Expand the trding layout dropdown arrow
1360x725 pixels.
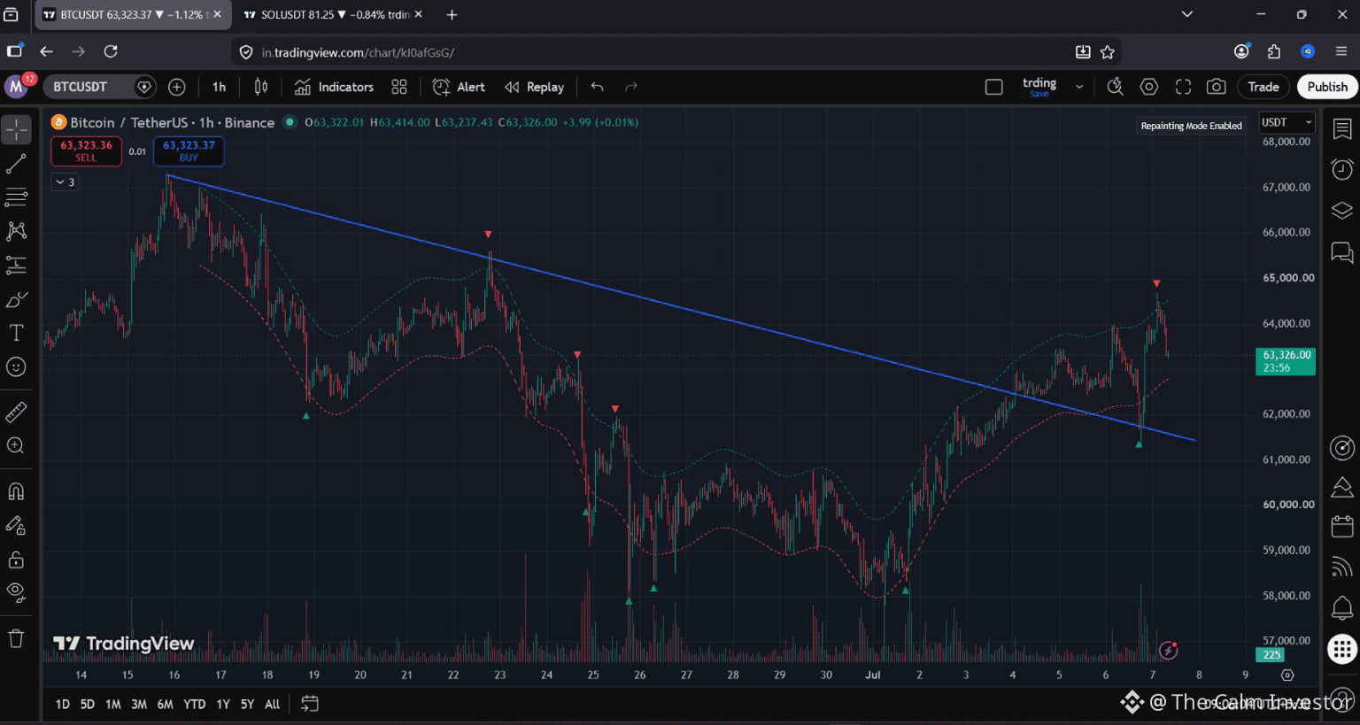1079,87
